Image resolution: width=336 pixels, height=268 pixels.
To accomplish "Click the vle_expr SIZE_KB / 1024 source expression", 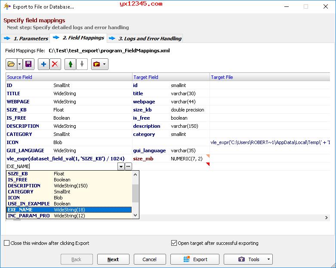I will coord(65,159).
